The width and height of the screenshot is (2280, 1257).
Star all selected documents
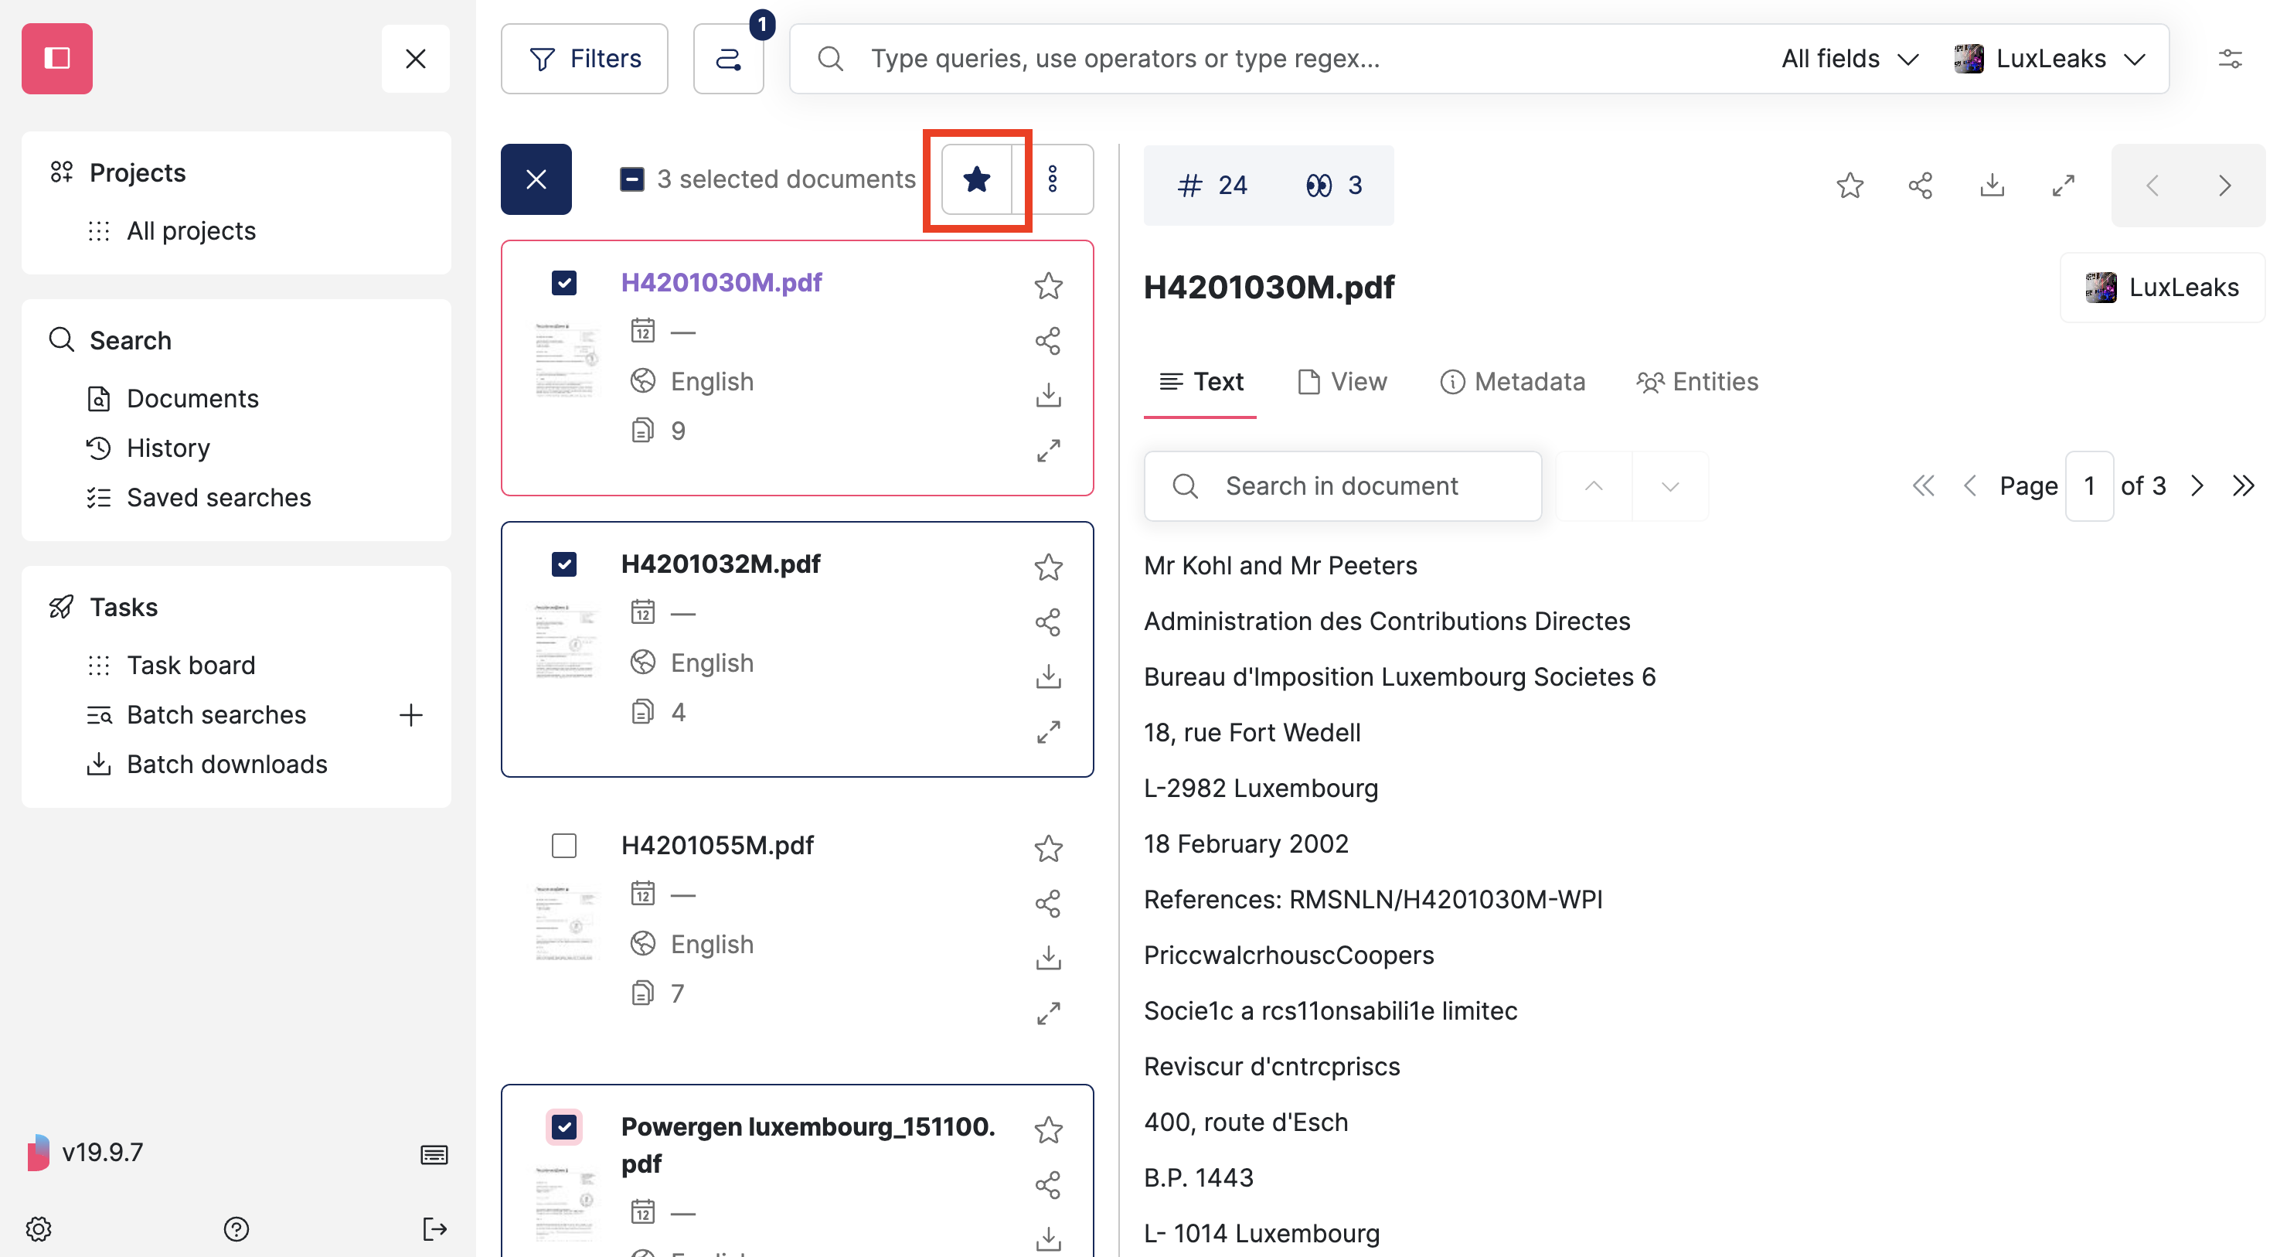(x=976, y=179)
